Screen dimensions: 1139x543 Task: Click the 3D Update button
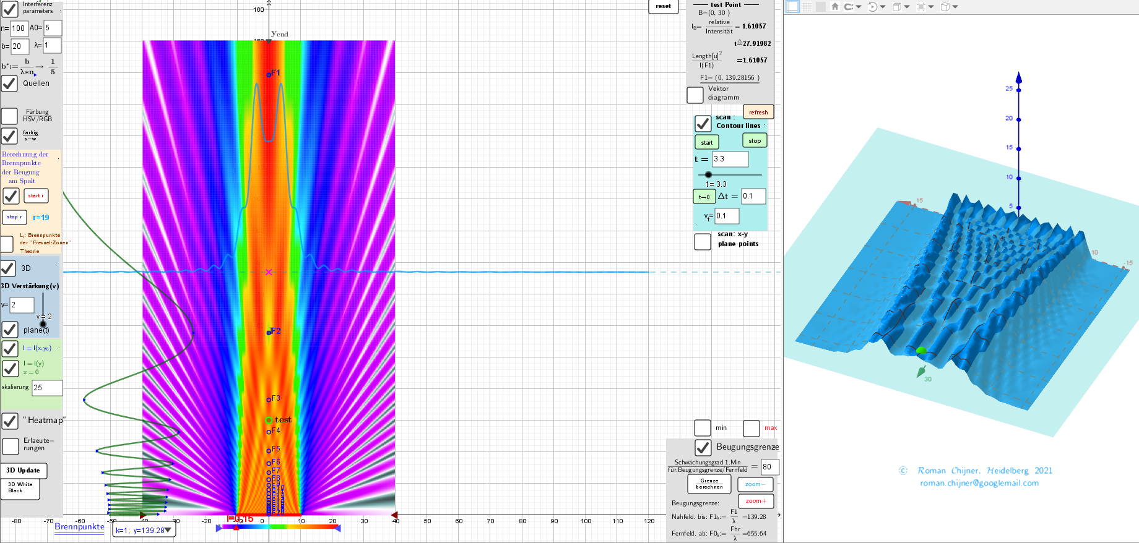pyautogui.click(x=24, y=470)
